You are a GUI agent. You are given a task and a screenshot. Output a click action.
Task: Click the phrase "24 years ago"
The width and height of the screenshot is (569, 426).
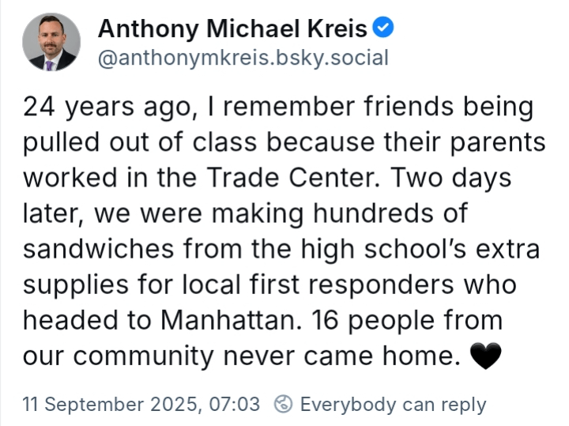pos(111,107)
